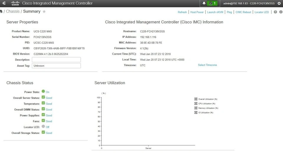
Task: Click the Power State On link
Action: tap(47, 92)
